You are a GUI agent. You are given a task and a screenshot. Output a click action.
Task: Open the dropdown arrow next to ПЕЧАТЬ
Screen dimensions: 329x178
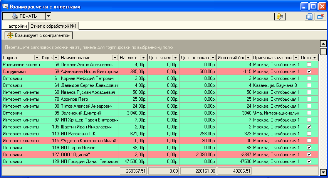pos(48,16)
